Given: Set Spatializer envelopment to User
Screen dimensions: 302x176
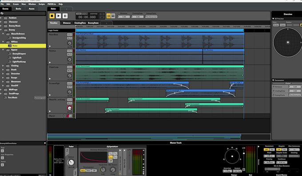Looking at the screenshot, I should tap(88, 171).
